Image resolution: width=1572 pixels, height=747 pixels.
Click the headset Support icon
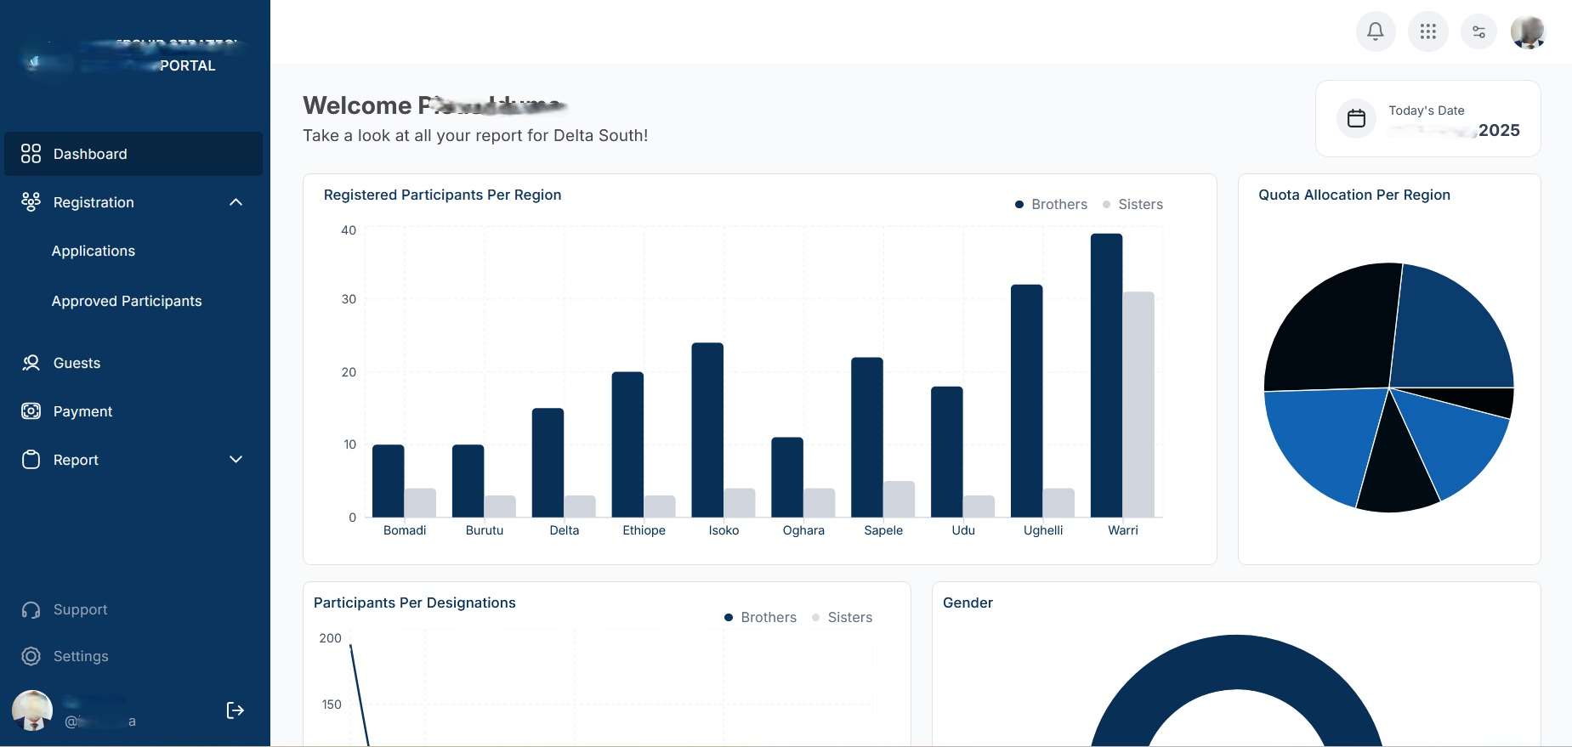[x=31, y=610]
